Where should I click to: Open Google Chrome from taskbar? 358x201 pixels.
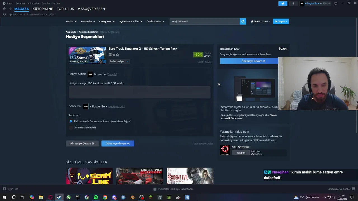[105, 197]
